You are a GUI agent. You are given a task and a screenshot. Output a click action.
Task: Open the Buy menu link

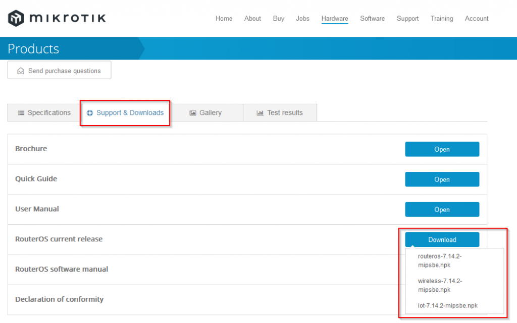(279, 19)
